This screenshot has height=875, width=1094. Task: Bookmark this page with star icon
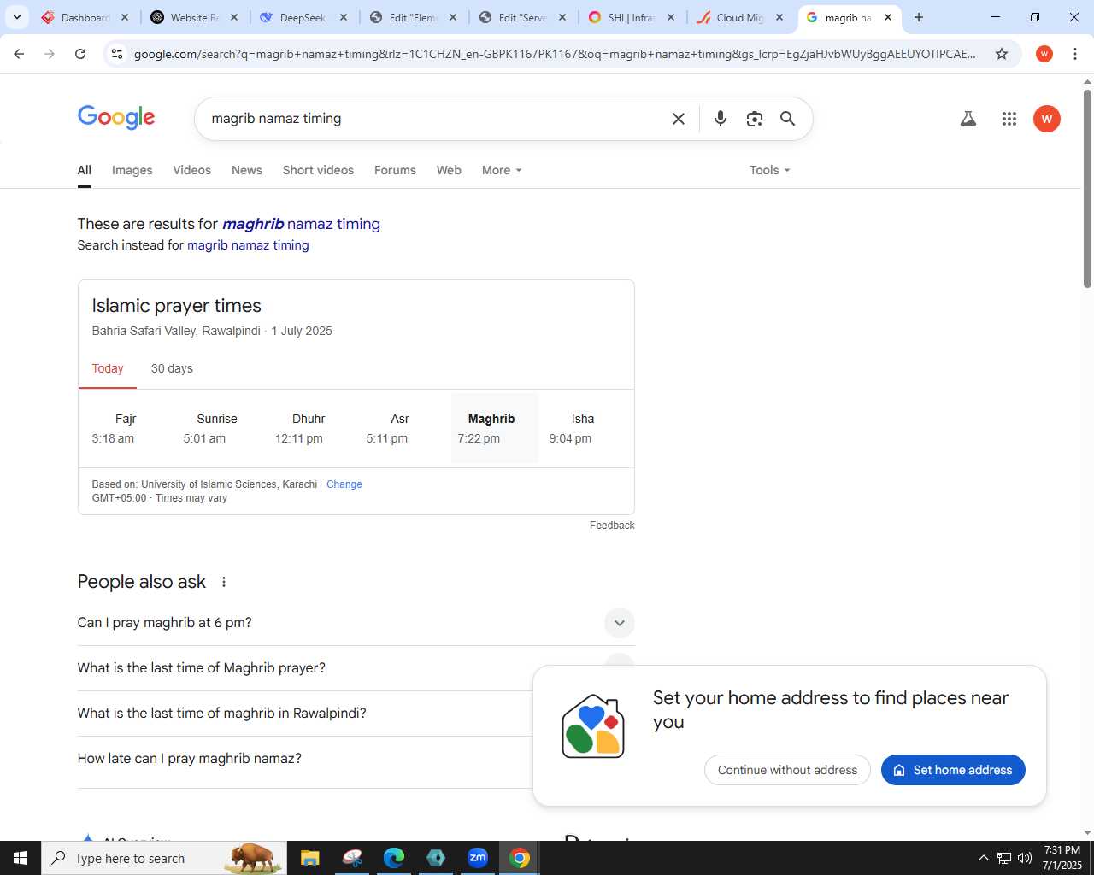pyautogui.click(x=1002, y=54)
